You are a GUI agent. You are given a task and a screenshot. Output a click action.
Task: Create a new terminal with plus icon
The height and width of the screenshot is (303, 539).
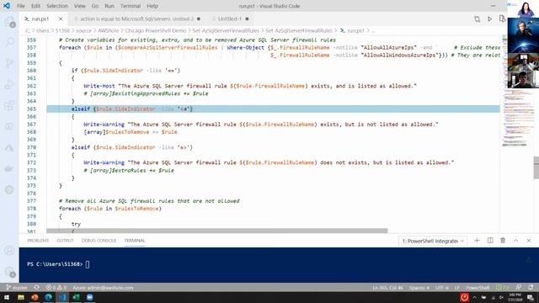point(477,241)
